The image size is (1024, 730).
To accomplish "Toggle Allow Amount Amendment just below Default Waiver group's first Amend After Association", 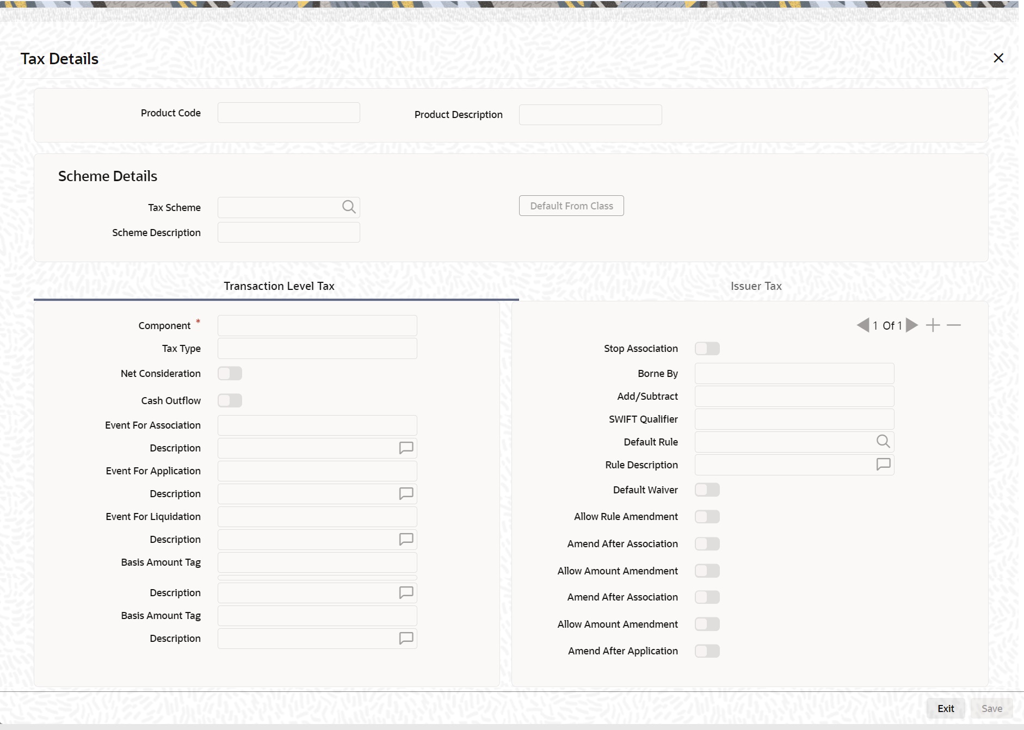I will tap(707, 571).
